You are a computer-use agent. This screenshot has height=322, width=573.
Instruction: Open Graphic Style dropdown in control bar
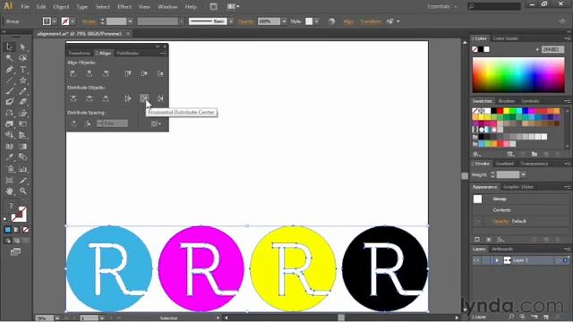point(316,21)
